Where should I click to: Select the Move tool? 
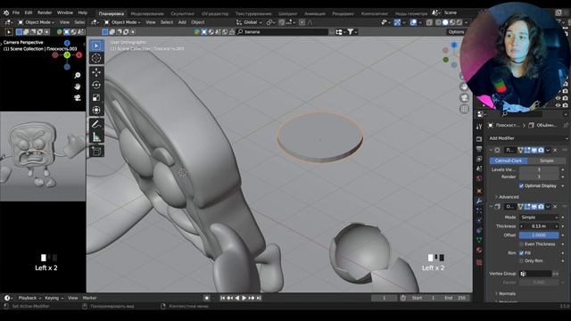pyautogui.click(x=96, y=72)
